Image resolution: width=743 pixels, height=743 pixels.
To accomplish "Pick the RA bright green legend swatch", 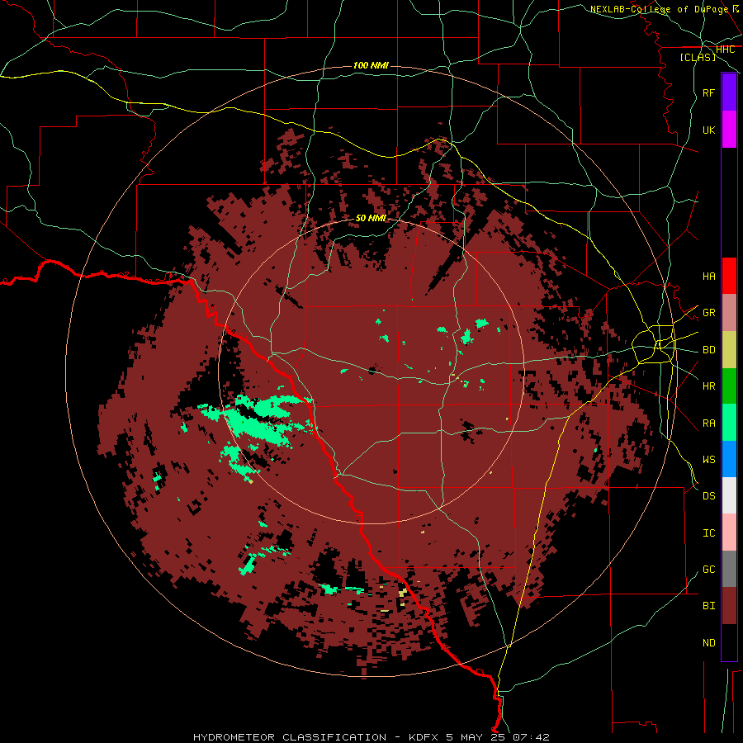I will coord(729,423).
